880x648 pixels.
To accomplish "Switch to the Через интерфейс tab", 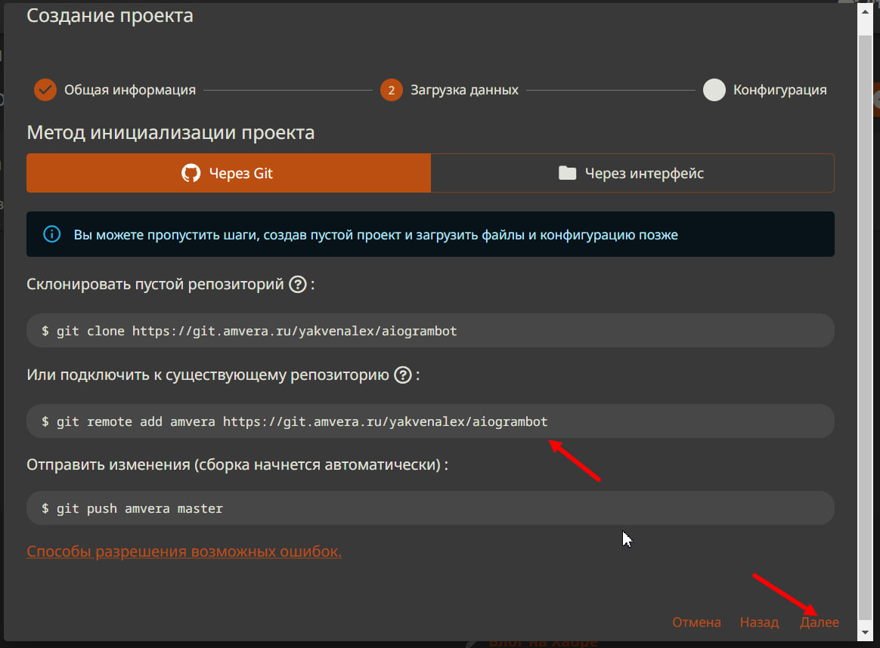I will [x=632, y=174].
